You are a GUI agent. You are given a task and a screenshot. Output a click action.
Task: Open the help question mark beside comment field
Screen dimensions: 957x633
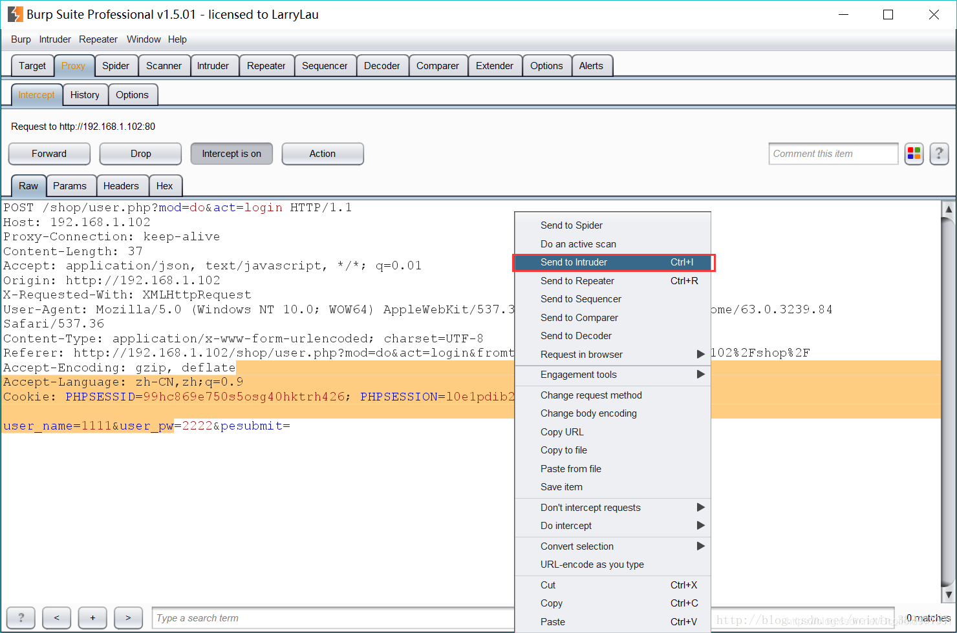pos(939,154)
